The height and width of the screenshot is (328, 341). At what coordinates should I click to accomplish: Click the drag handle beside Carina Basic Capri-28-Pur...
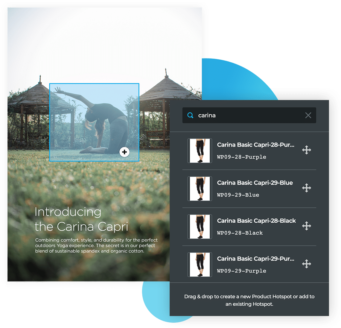pyautogui.click(x=306, y=150)
